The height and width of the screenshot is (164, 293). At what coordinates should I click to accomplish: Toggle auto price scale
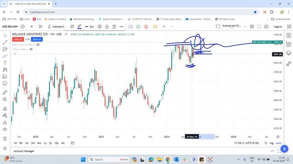[x=279, y=143]
